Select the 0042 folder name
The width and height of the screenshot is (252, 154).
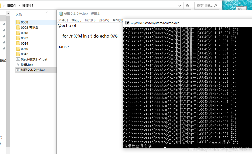pos(25,54)
